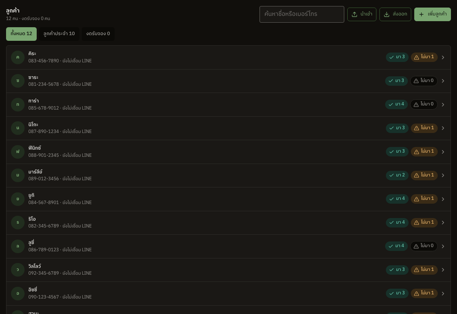Click phone number 088-901-2345
Screen dimensions: 457x314
click(44, 155)
